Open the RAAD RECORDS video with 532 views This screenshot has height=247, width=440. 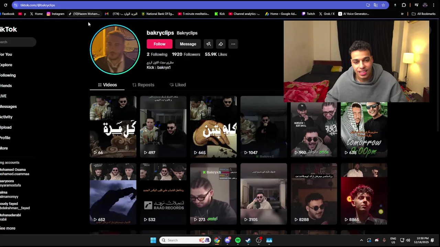pyautogui.click(x=163, y=194)
